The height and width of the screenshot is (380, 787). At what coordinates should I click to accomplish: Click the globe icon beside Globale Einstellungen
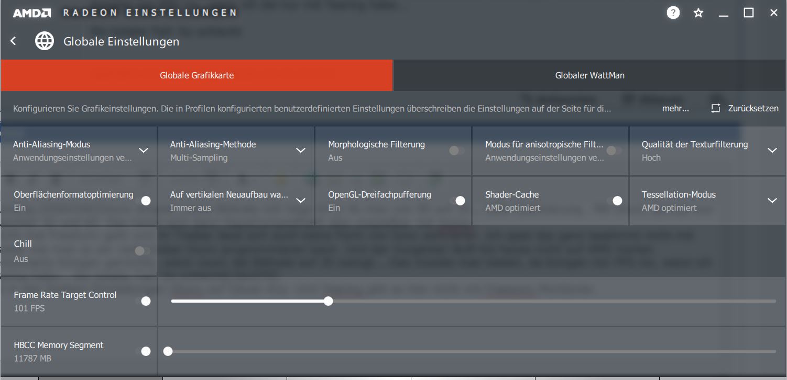45,41
